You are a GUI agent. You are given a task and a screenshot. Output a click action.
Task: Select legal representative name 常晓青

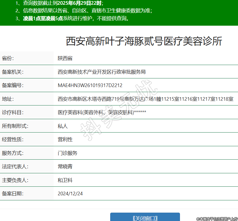65,167
